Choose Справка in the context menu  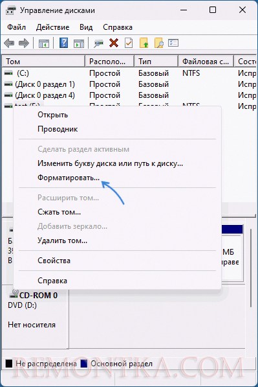(x=117, y=281)
